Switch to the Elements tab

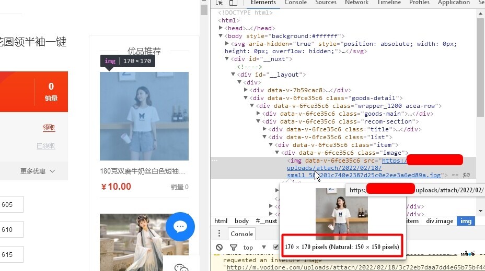tap(263, 3)
